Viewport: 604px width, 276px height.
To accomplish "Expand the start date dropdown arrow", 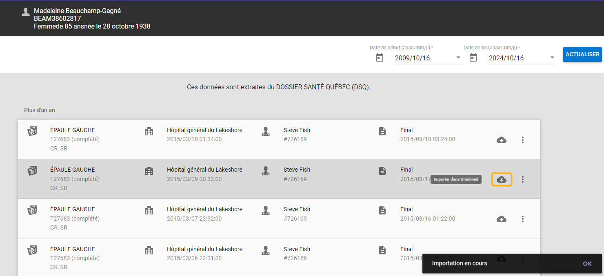I will 458,57.
